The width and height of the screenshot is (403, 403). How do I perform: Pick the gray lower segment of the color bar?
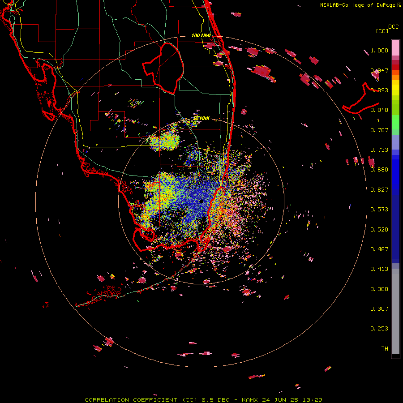(x=395, y=311)
